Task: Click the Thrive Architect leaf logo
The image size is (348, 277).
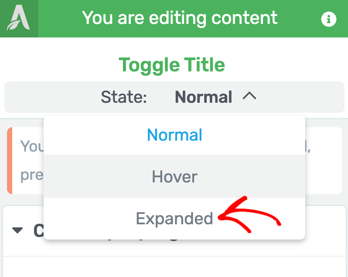Action: click(x=19, y=18)
